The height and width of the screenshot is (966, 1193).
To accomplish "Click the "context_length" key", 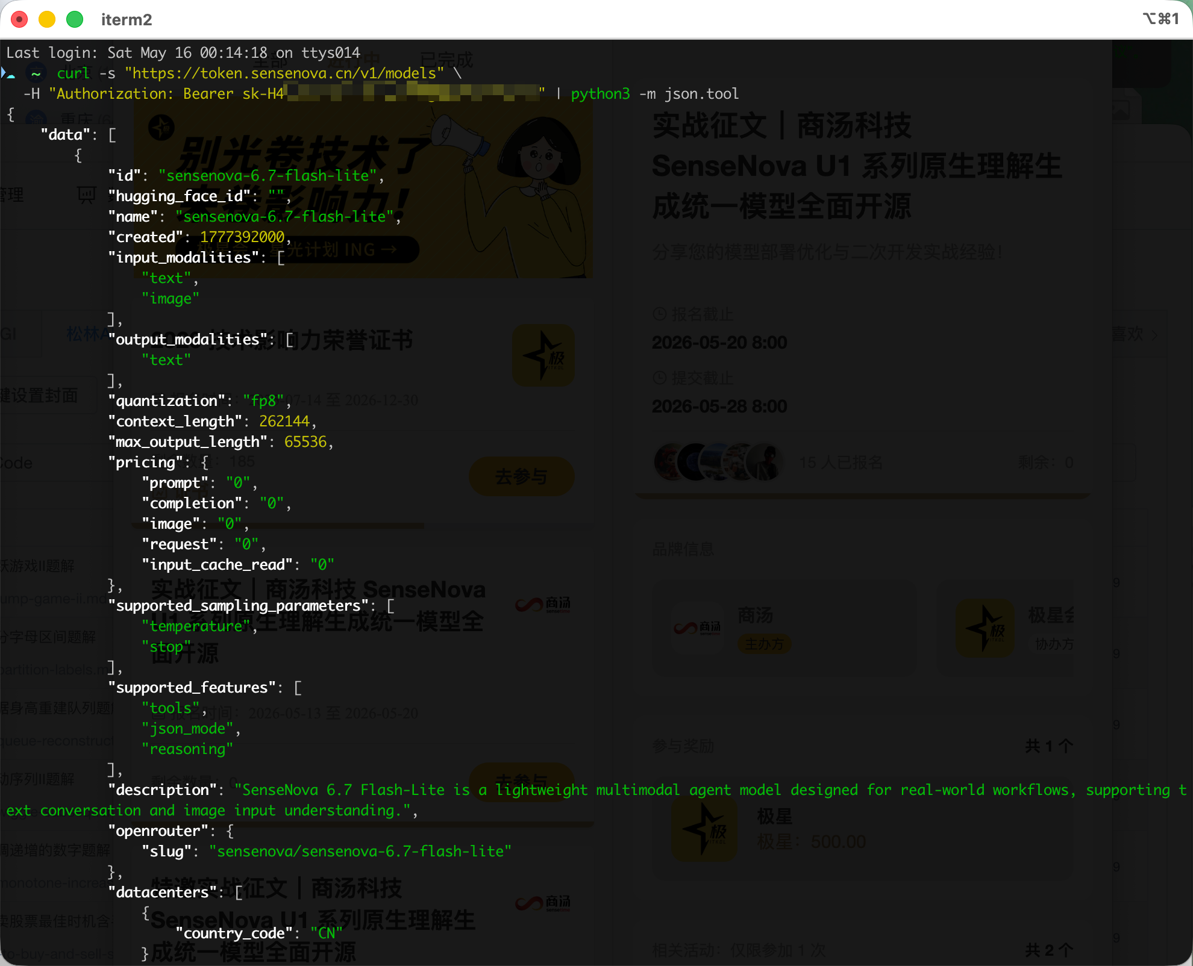I will [x=175, y=422].
